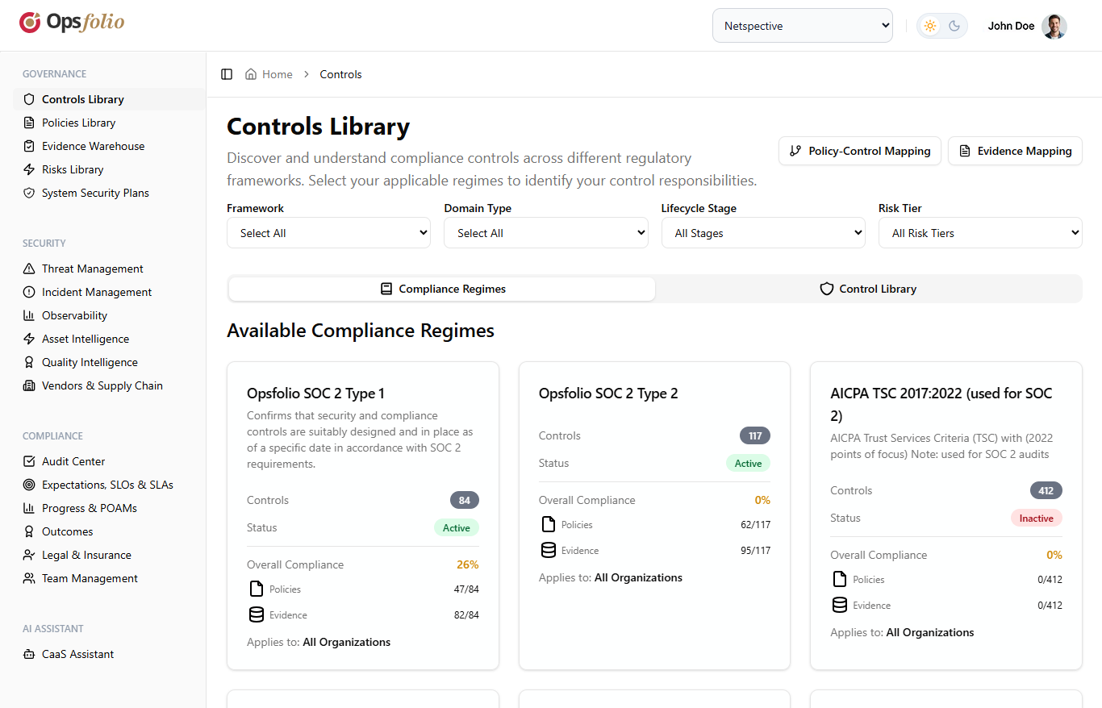Click the Risks Library shield icon
Screen dimensions: 1102x708
(29, 169)
